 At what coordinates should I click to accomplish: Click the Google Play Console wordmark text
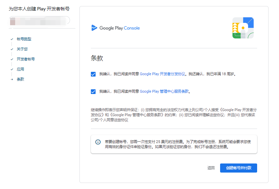(x=119, y=28)
